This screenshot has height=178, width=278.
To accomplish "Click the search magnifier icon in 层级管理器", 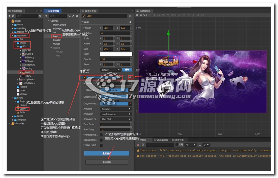I will (x=69, y=16).
